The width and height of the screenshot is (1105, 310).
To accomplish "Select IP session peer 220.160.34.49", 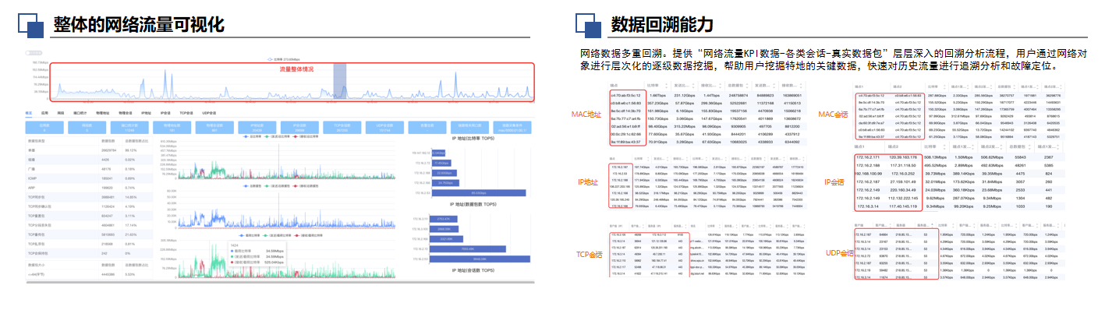I will (903, 190).
